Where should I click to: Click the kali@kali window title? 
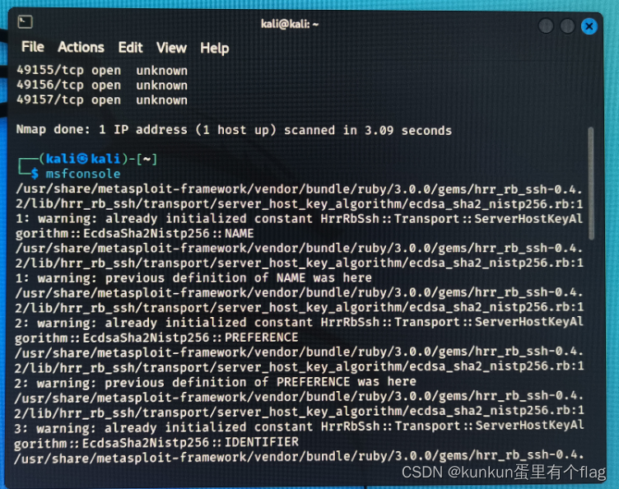coord(290,25)
